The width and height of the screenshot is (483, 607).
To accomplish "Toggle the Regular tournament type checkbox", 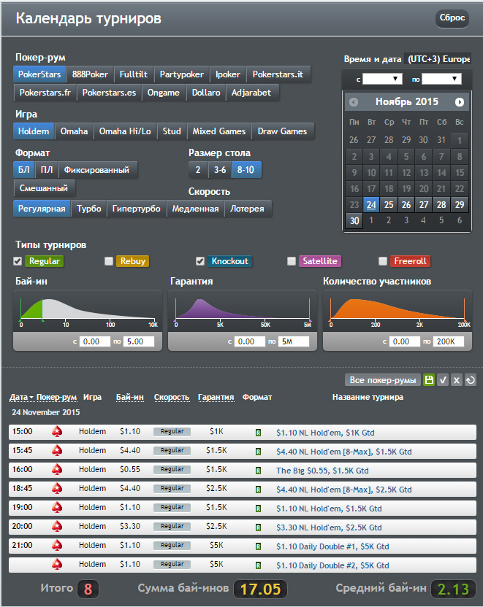I will tap(18, 261).
